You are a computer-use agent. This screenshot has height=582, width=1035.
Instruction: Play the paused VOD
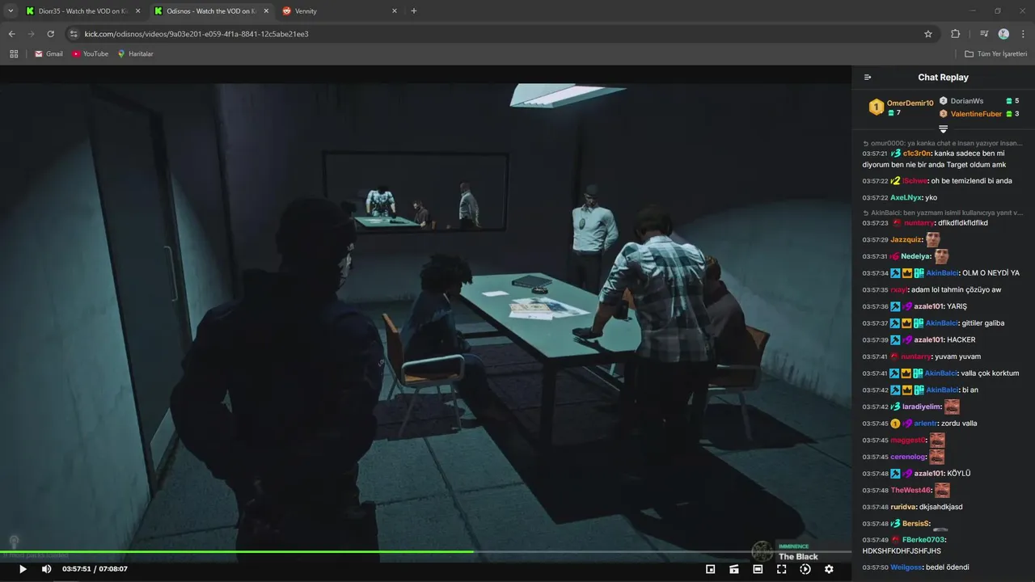coord(23,569)
